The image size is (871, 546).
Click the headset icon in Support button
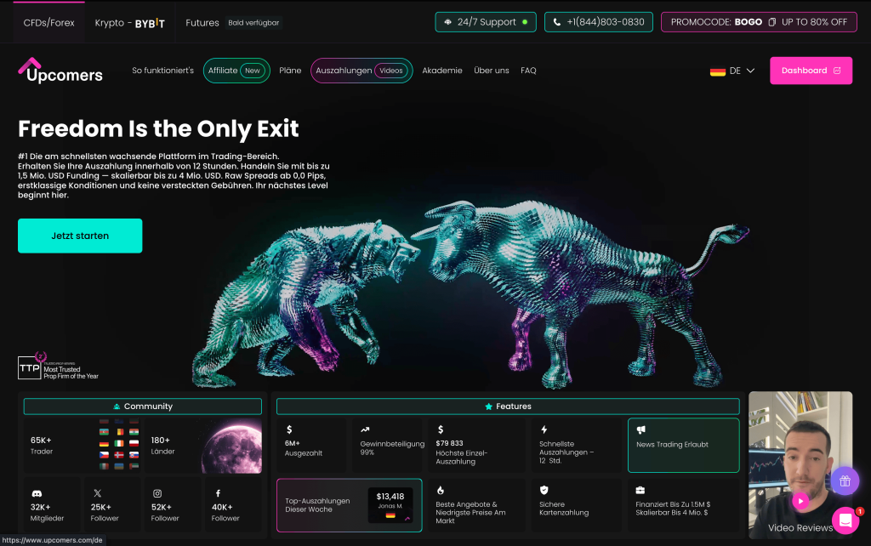447,22
